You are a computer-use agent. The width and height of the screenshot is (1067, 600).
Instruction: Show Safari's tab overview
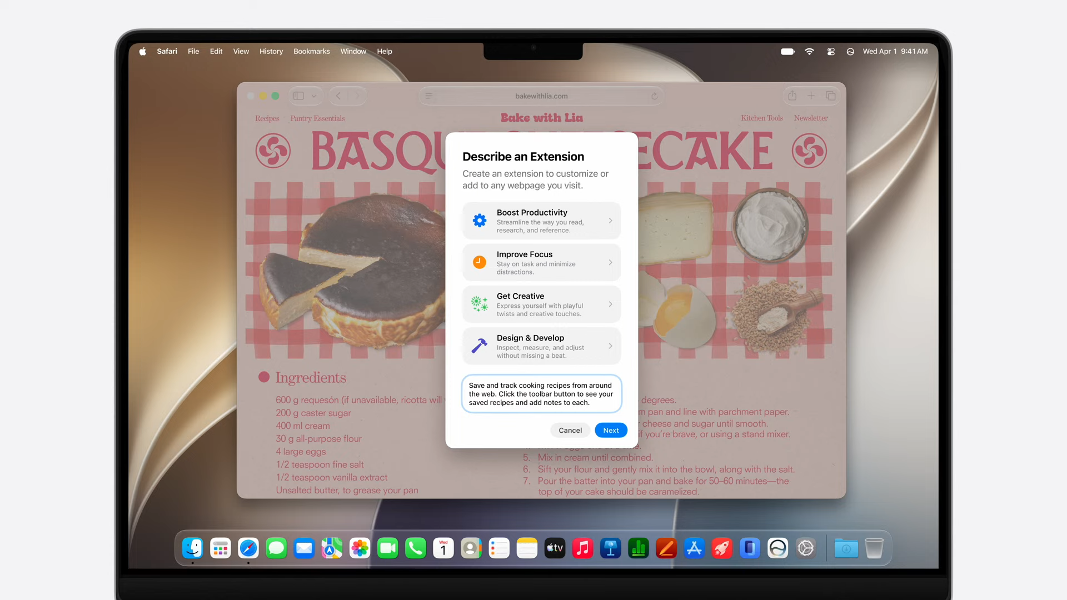831,96
